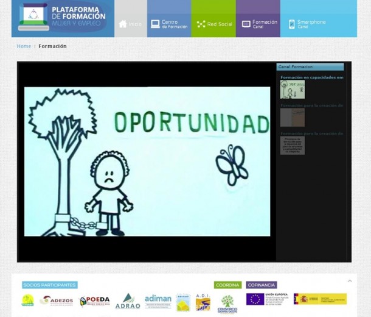The width and height of the screenshot is (371, 317).
Task: Switch to the Formación Canal tab
Action: tap(258, 24)
